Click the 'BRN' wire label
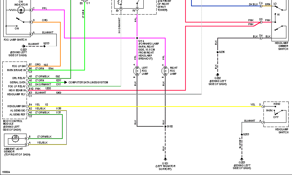The height and width of the screenshot is (175, 292). tap(268, 4)
